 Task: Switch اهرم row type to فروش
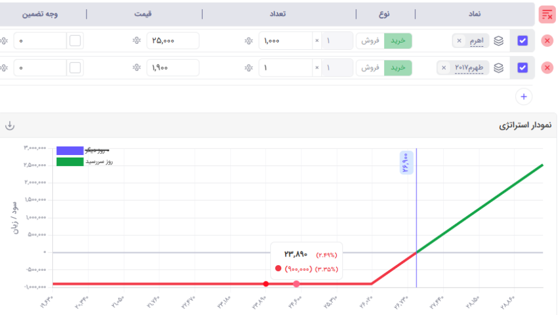tap(370, 41)
